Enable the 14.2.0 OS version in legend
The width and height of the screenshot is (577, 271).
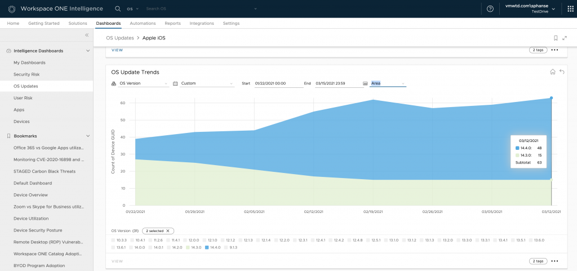(x=170, y=247)
